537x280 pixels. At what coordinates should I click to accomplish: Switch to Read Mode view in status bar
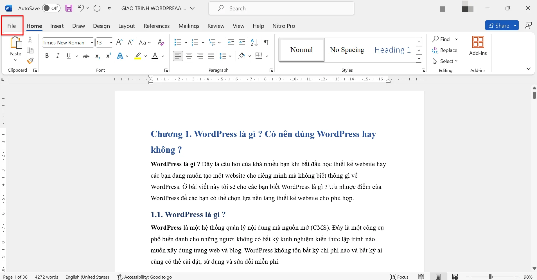[421, 277]
